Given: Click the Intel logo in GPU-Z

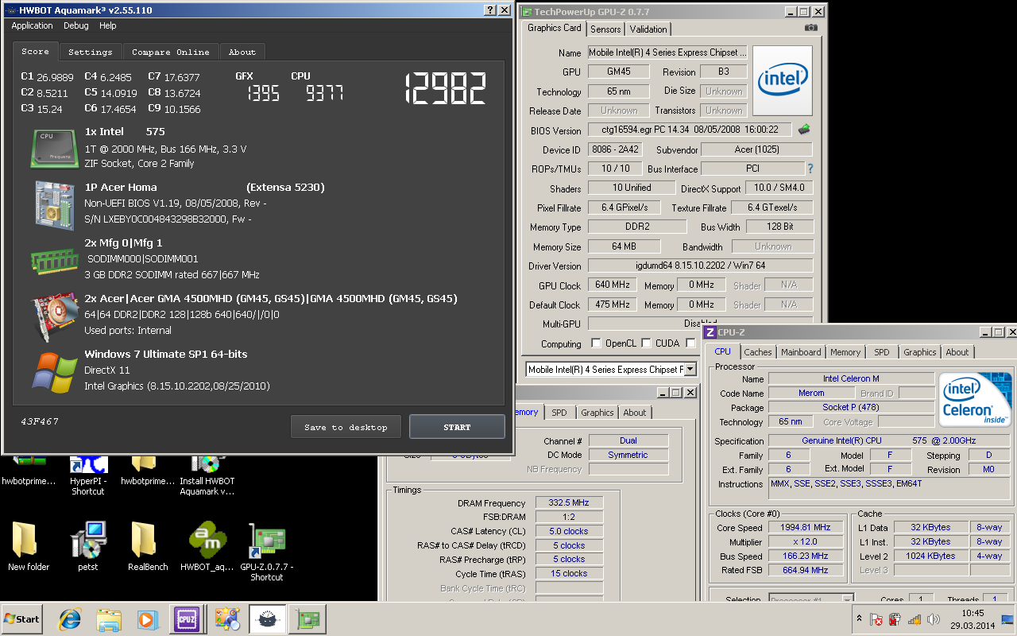Looking at the screenshot, I should pyautogui.click(x=783, y=79).
